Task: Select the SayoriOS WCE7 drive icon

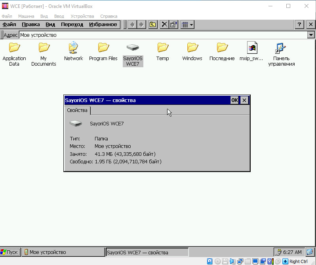Action: coord(133,55)
